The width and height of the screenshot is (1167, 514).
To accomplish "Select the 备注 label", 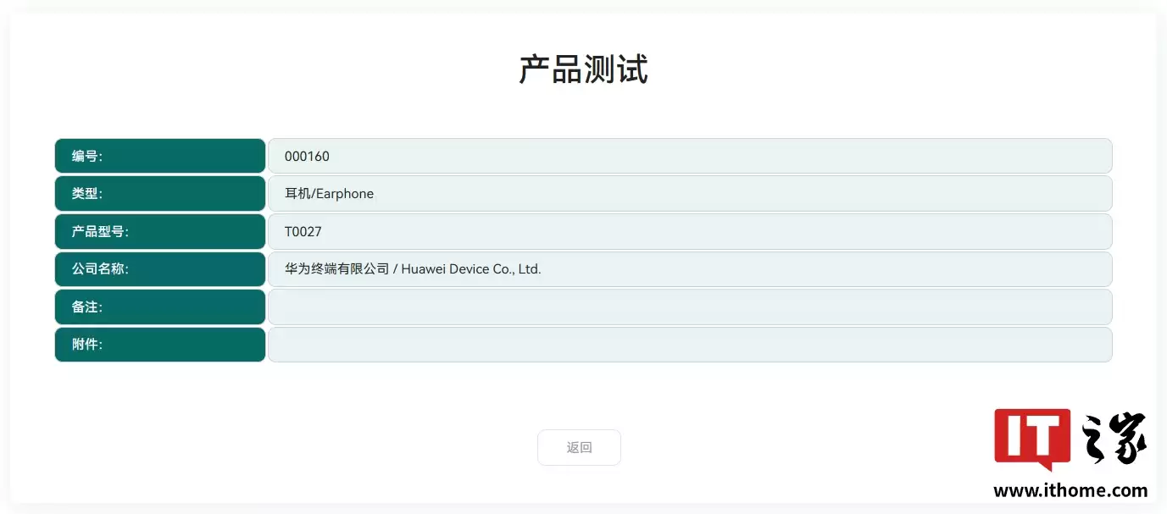I will point(159,307).
